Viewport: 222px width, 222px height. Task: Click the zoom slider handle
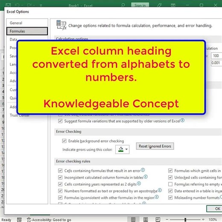[185, 219]
